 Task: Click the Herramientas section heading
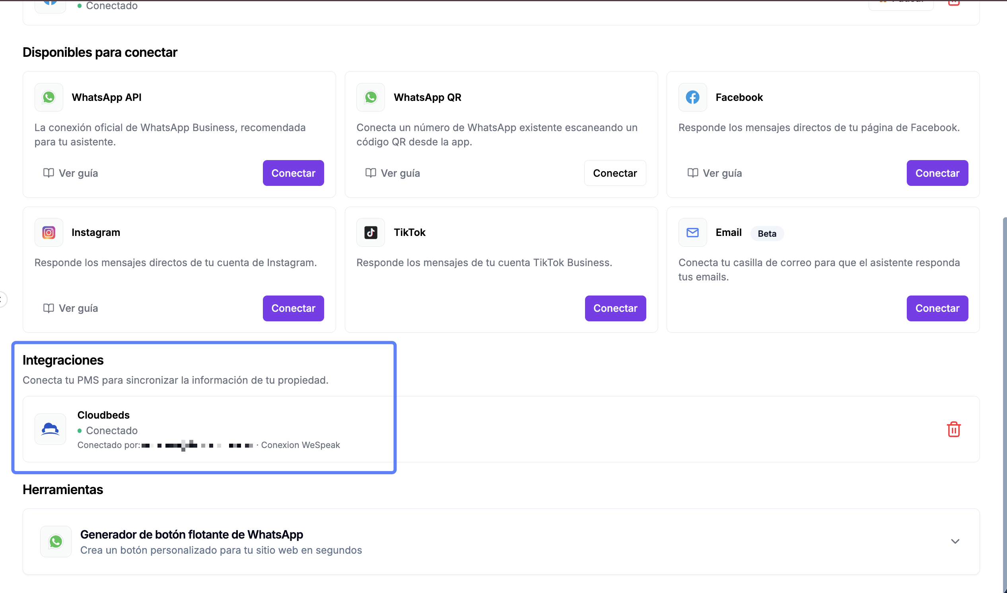pos(63,489)
